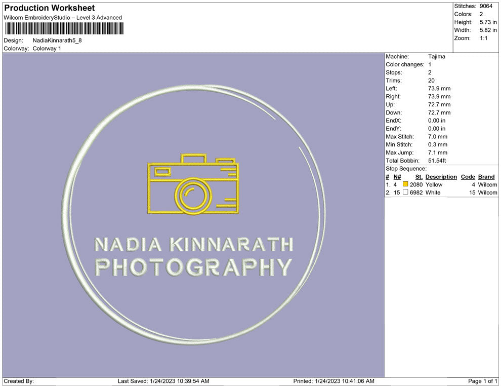The height and width of the screenshot is (386, 501).
Task: Click the design name NadiaKinnarath5_8
Action: 57,41
